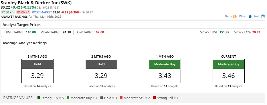This screenshot has width=267, height=105.
Task: Select the Watch link text
Action: click(x=243, y=17)
